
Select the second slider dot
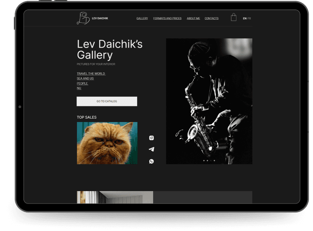[207, 161]
